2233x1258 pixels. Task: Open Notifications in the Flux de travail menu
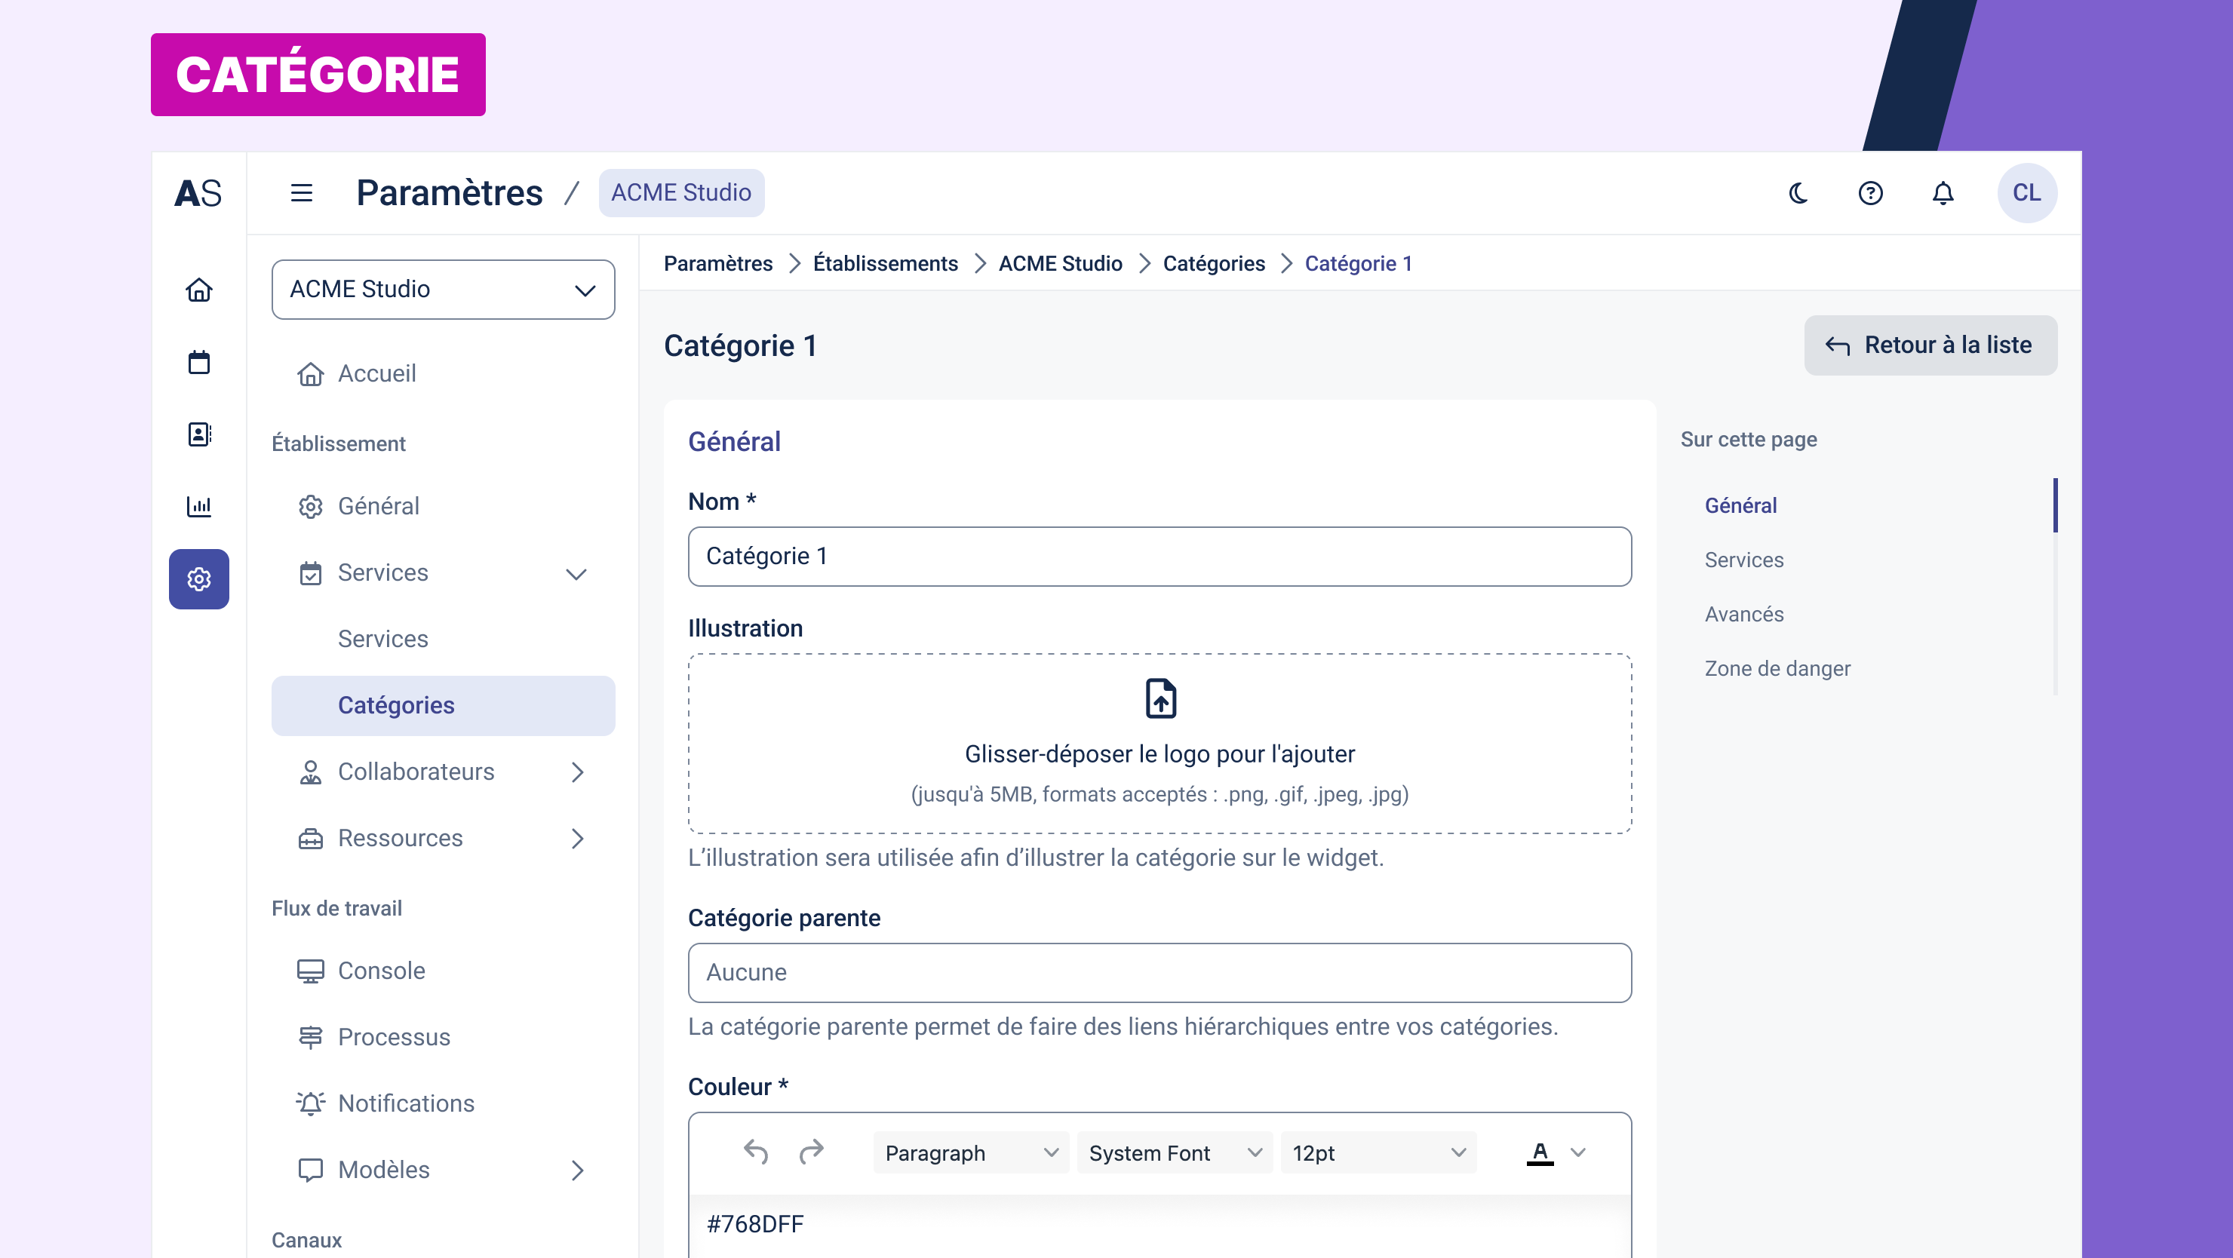click(443, 1104)
